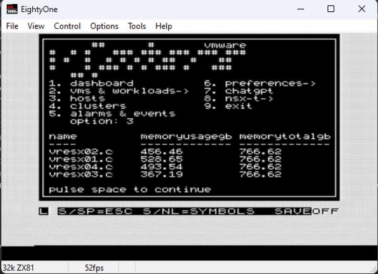Click the 'OFF' status text

(x=325, y=211)
